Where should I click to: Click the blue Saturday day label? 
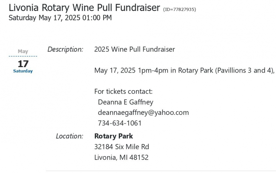click(23, 71)
